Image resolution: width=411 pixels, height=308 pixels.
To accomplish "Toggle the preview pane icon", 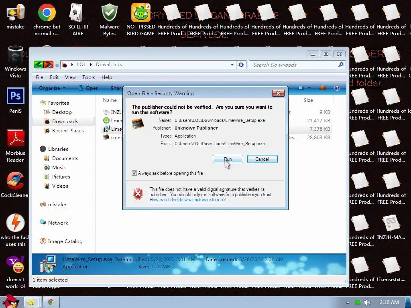I will point(322,88).
